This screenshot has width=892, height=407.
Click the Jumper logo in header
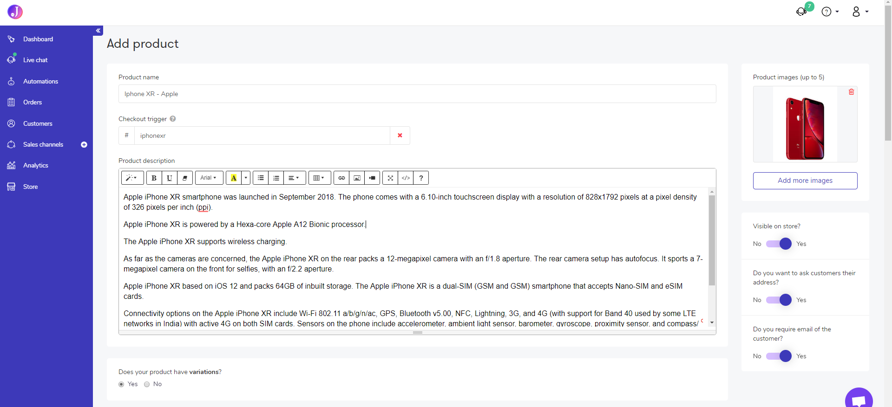pyautogui.click(x=15, y=12)
